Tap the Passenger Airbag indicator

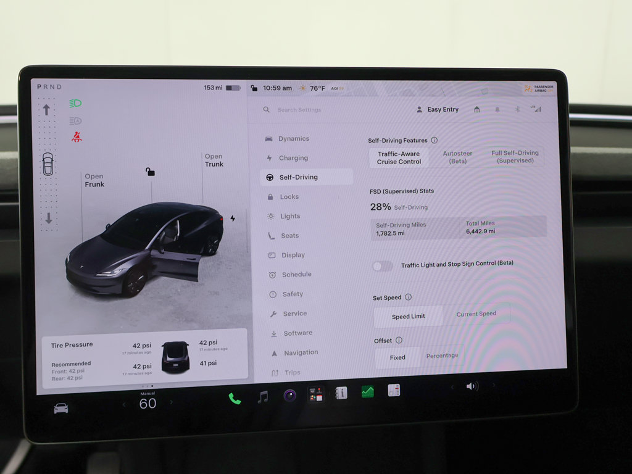pyautogui.click(x=538, y=88)
